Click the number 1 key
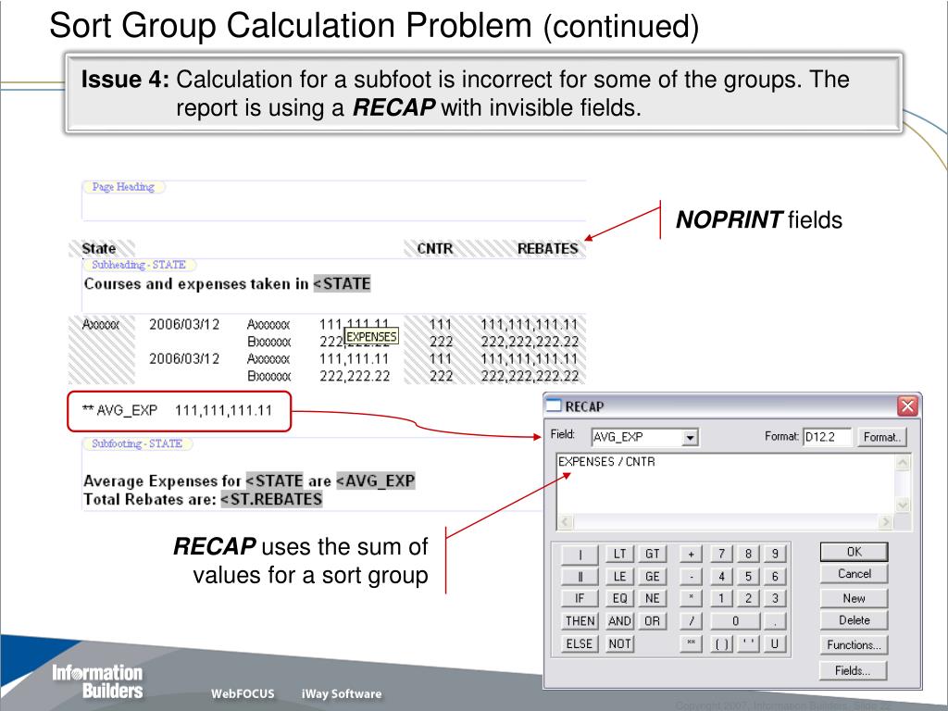948x711 pixels. [x=721, y=599]
